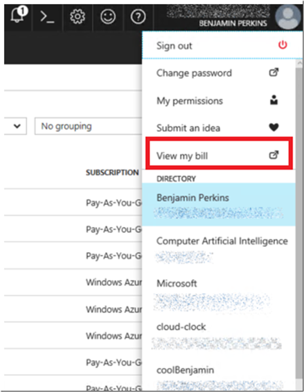304x392 pixels.
Task: Click the heart icon beside Submit an idea
Action: pyautogui.click(x=274, y=127)
